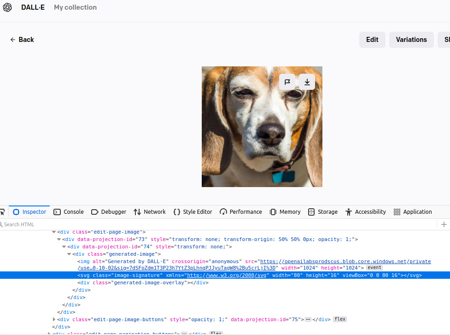
Task: Click the event badge on img node
Action: point(374,268)
